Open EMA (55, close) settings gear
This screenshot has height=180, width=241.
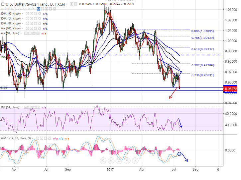[31, 14]
